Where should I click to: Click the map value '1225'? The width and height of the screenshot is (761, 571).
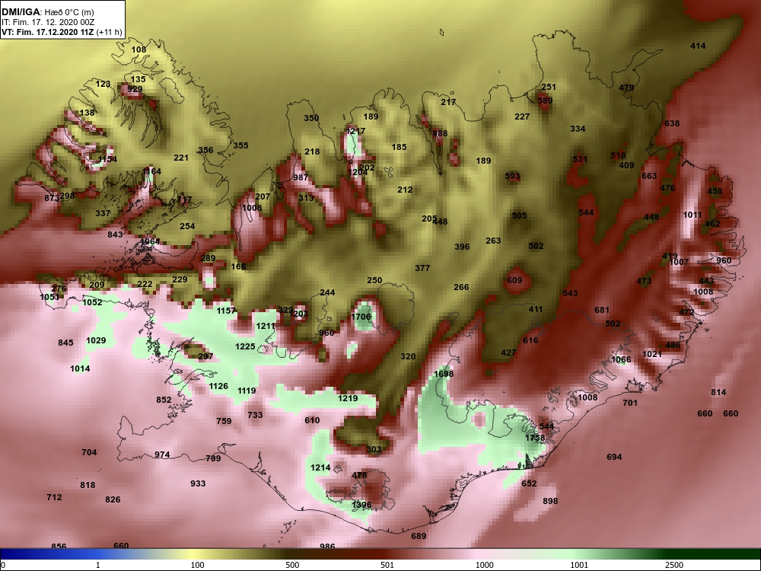pos(245,346)
